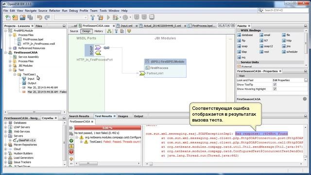Toggle Show failed red filter button
This screenshot has height=175, width=311.
click(x=71, y=152)
